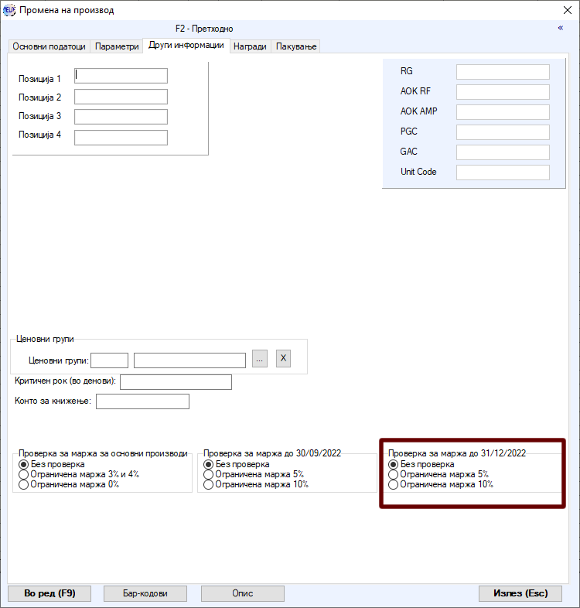Screen dimensions: 580x608
Task: Collapse panel with the double chevron icon
Action: click(x=560, y=28)
